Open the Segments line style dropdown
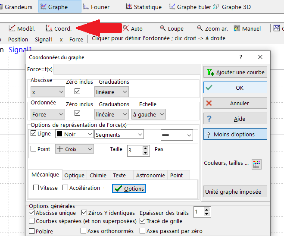Viewport: 284px width, 236px height. pos(119,135)
